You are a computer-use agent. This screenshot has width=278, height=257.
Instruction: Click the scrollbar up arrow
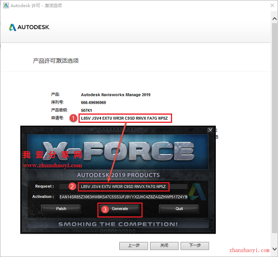pyautogui.click(x=274, y=18)
